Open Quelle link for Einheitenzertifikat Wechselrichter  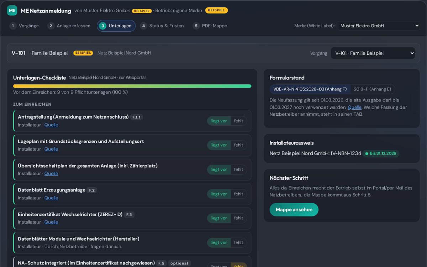(x=51, y=222)
